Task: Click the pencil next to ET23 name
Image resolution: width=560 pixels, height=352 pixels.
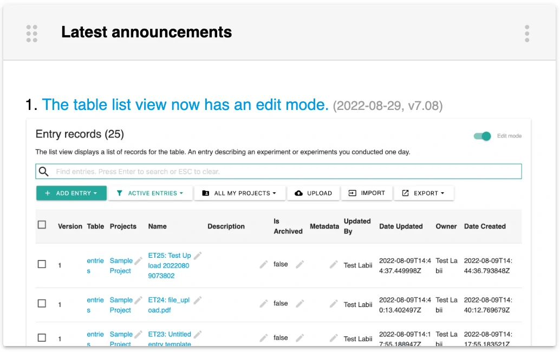Action: [x=198, y=334]
